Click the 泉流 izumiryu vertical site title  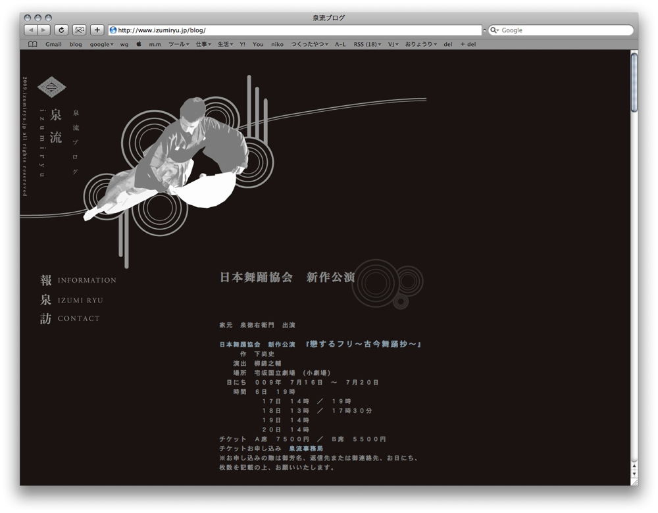pyautogui.click(x=51, y=143)
